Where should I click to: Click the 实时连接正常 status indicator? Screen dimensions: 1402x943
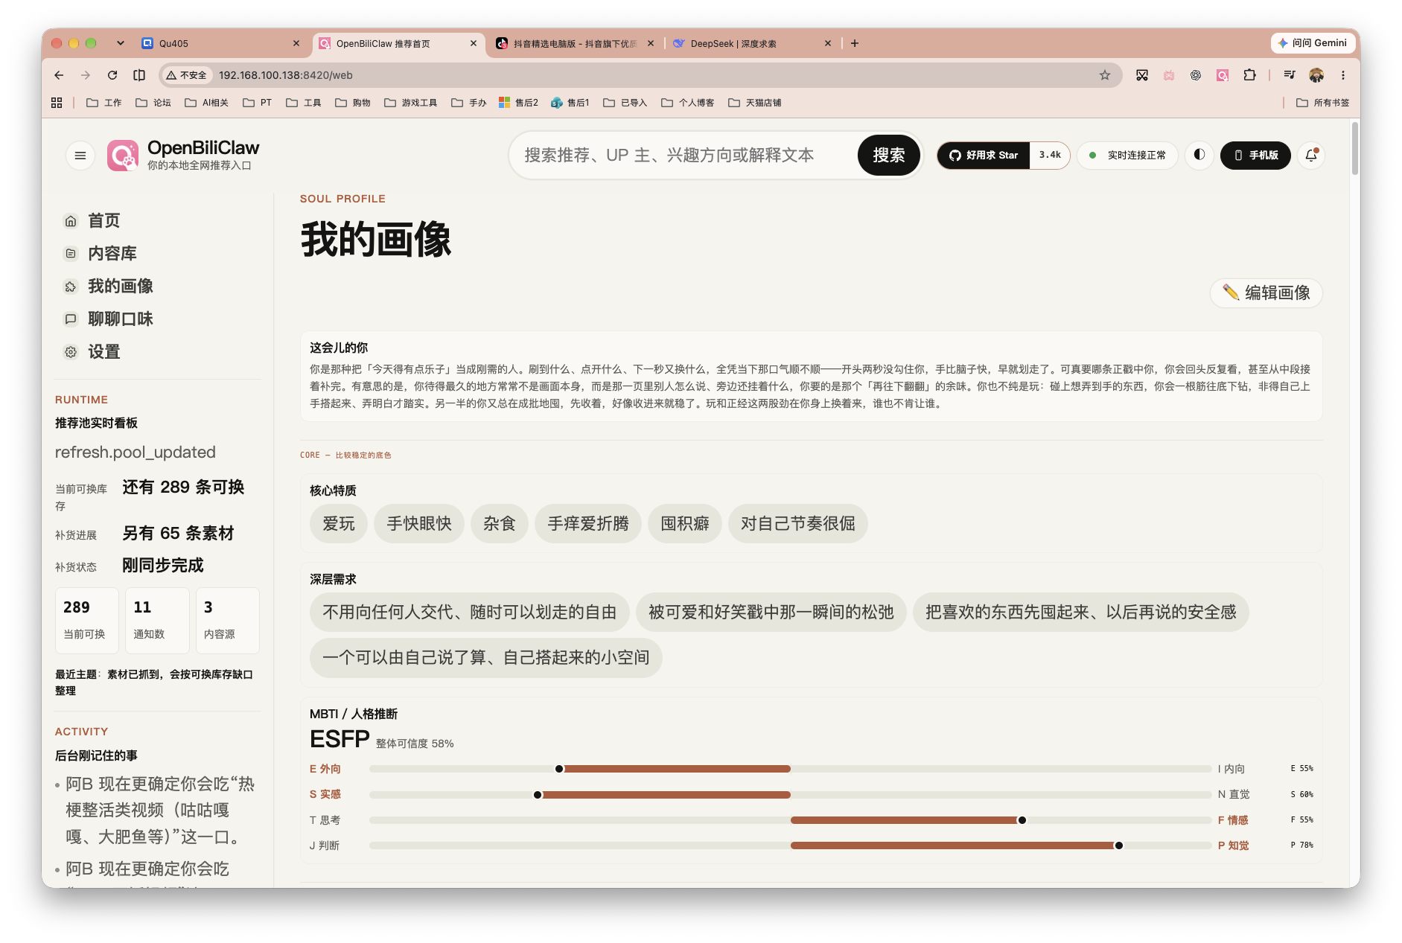point(1128,155)
